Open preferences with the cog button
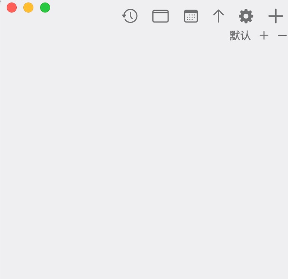288x279 pixels. (246, 16)
